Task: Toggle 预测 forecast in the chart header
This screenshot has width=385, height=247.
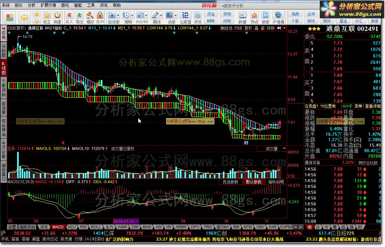Action: pos(271,28)
